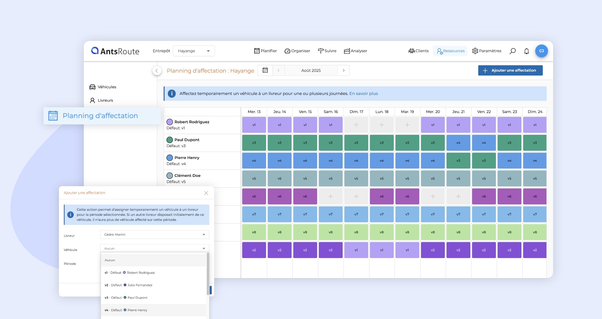Click the plus cell in v6 row Mer. 20
602x319 pixels.
point(433,196)
